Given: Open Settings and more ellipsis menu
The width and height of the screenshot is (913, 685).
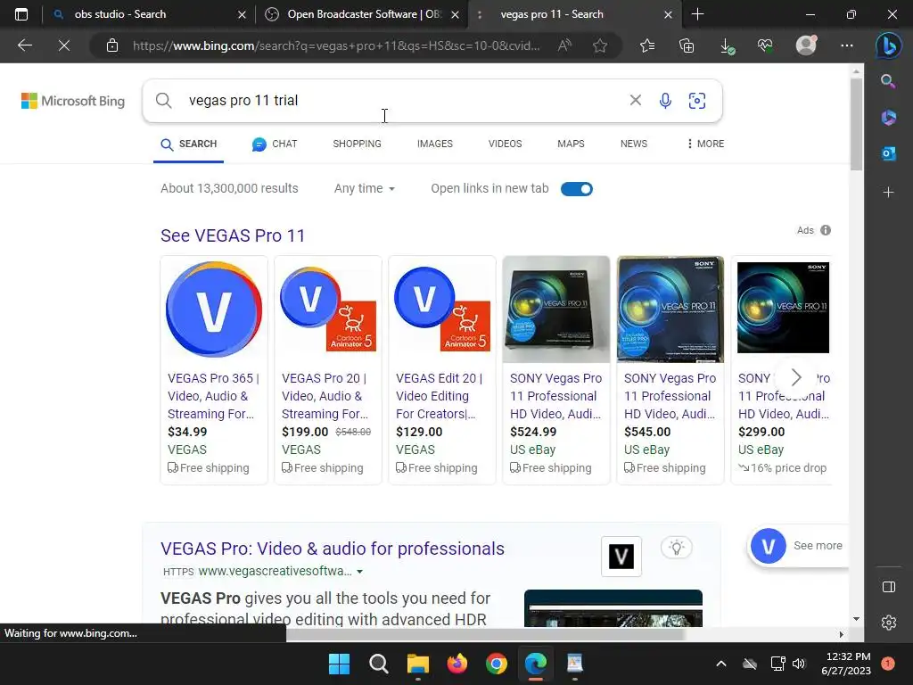Looking at the screenshot, I should [847, 45].
